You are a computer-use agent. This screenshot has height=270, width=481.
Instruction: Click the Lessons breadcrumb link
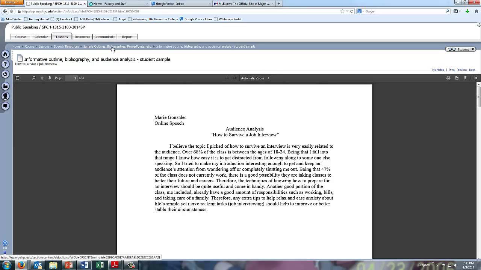[44, 46]
